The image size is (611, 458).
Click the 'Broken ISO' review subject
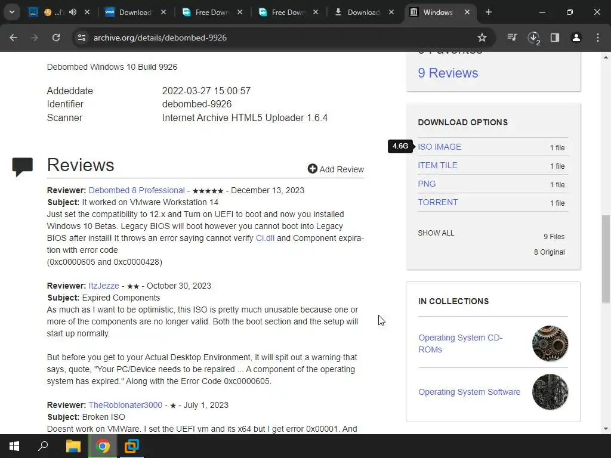coord(103,417)
